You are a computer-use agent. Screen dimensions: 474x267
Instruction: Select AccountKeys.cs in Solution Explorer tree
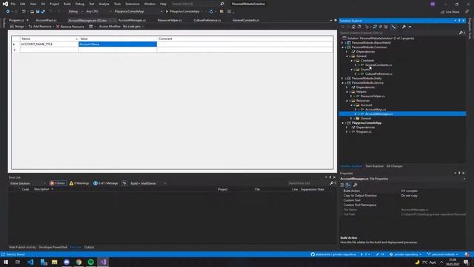[x=375, y=110]
